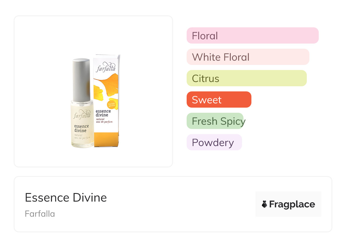Click the natural eau de parfum box text
The width and height of the screenshot is (346, 246).
tap(104, 121)
